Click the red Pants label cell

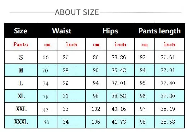pyautogui.click(x=21, y=44)
